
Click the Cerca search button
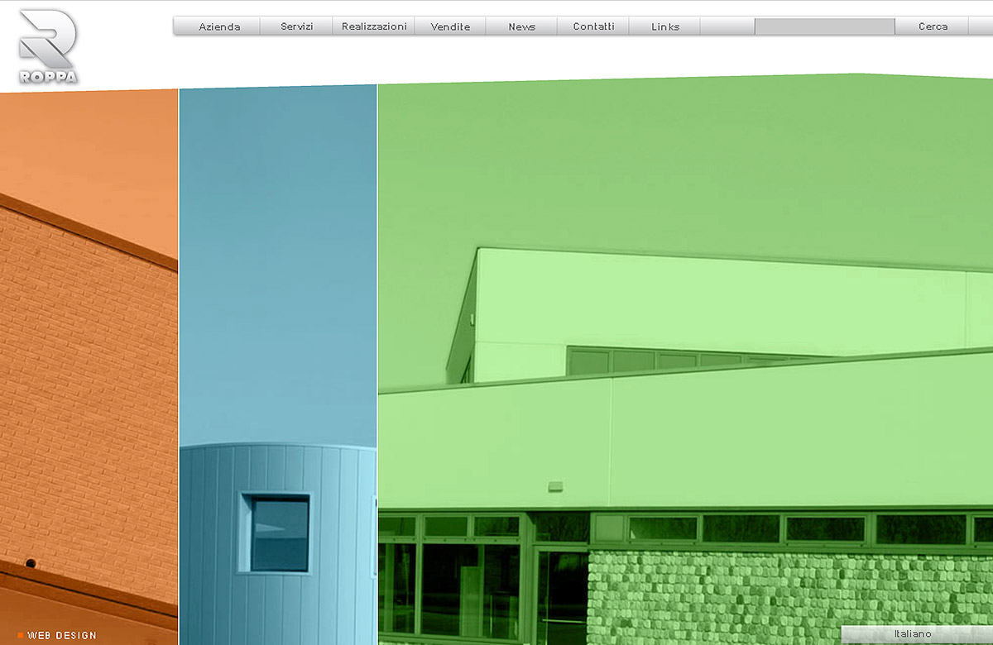point(933,26)
